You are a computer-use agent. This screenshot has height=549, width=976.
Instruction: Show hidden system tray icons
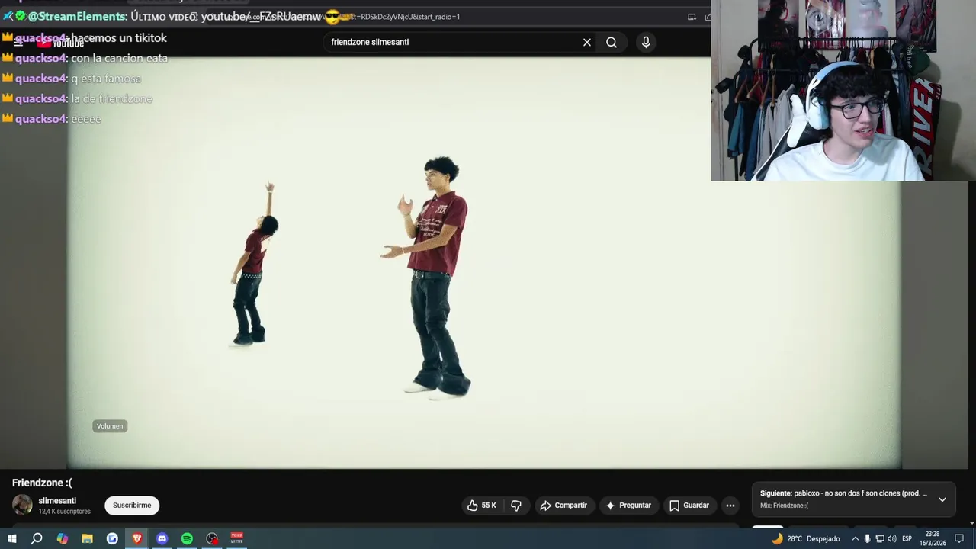coord(855,538)
